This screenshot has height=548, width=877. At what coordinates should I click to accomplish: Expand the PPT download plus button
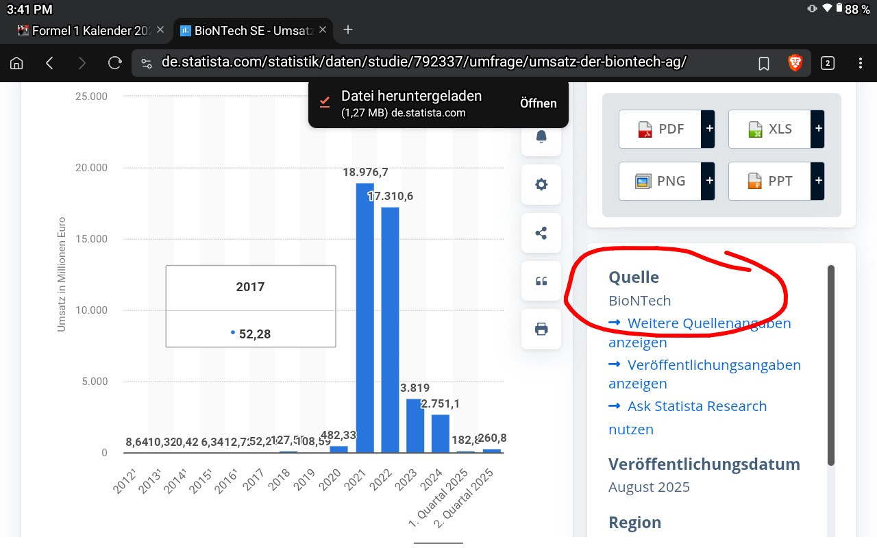pyautogui.click(x=818, y=181)
